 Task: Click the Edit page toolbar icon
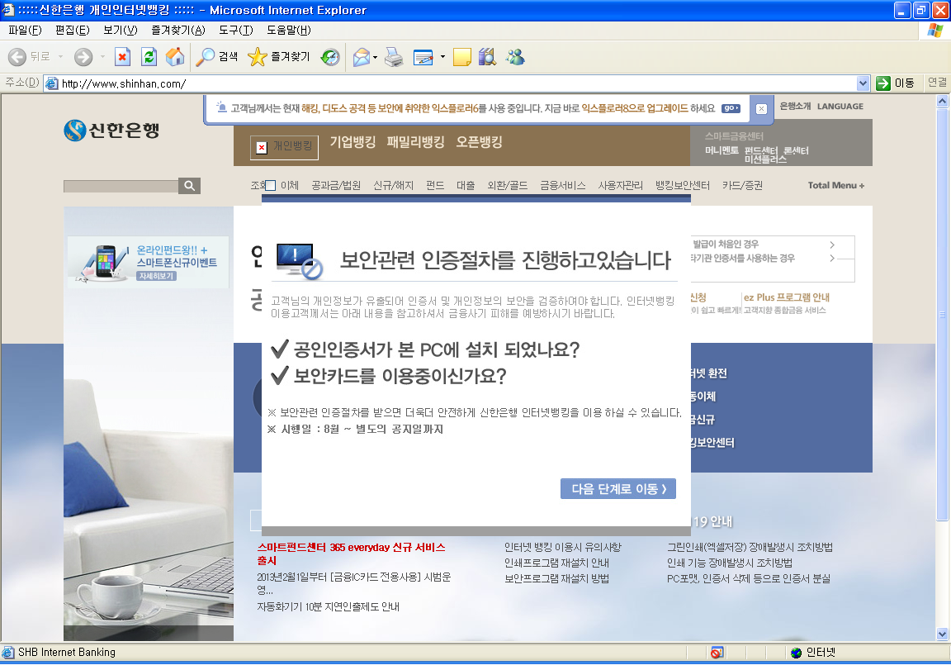[423, 57]
